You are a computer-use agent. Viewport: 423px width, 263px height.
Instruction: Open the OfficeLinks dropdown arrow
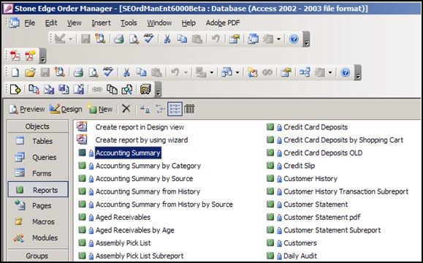212,72
